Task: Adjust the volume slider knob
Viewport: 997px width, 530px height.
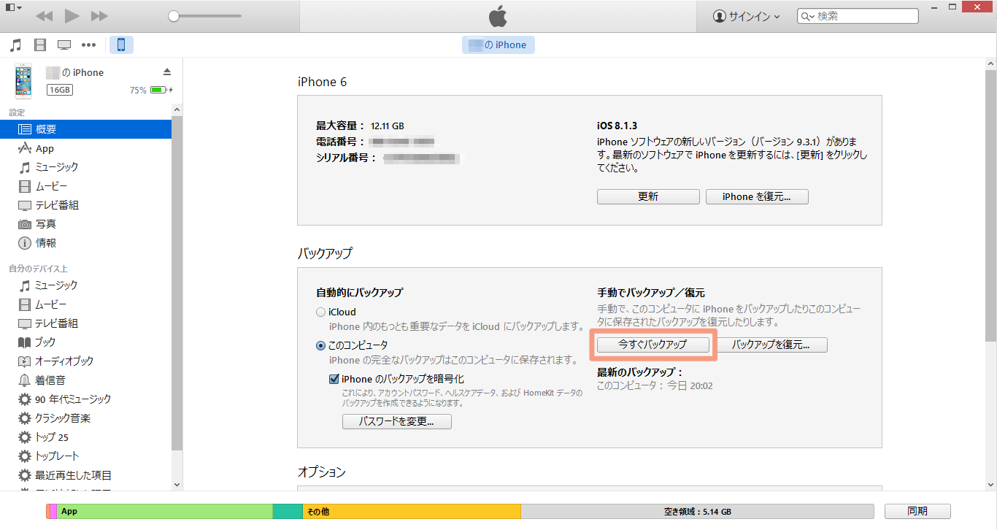Action: tap(173, 16)
